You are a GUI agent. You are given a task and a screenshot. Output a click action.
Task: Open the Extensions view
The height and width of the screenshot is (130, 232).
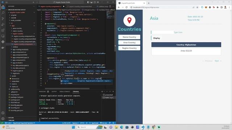tap(3, 30)
